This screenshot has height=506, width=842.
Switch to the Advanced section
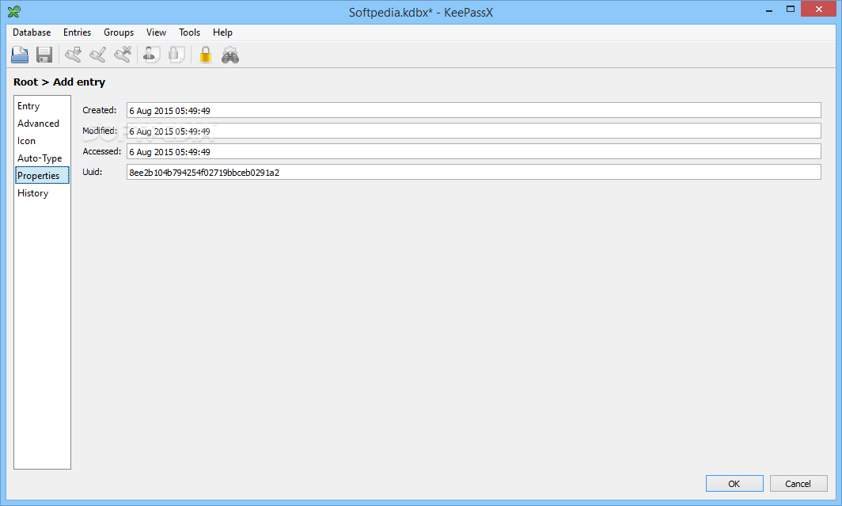(42, 123)
